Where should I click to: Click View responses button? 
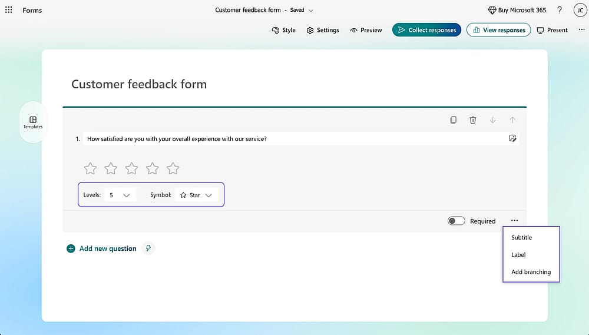click(x=499, y=30)
